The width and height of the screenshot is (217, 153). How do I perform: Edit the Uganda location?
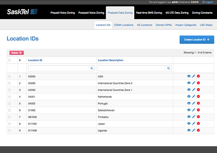[193, 130]
